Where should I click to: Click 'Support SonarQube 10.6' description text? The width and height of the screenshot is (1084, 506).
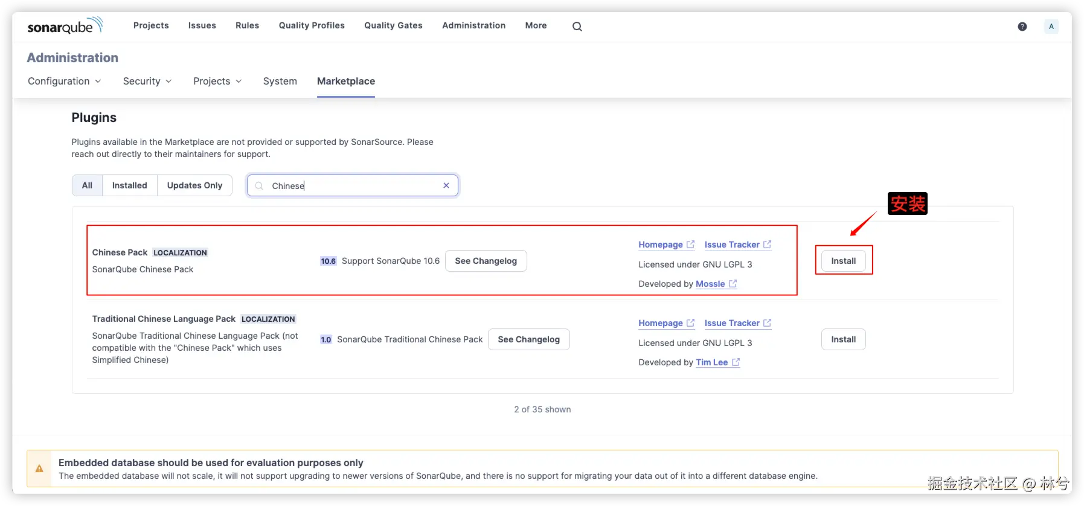click(x=391, y=261)
